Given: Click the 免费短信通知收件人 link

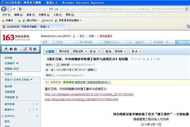Looking at the screenshot, I should 99,82.
